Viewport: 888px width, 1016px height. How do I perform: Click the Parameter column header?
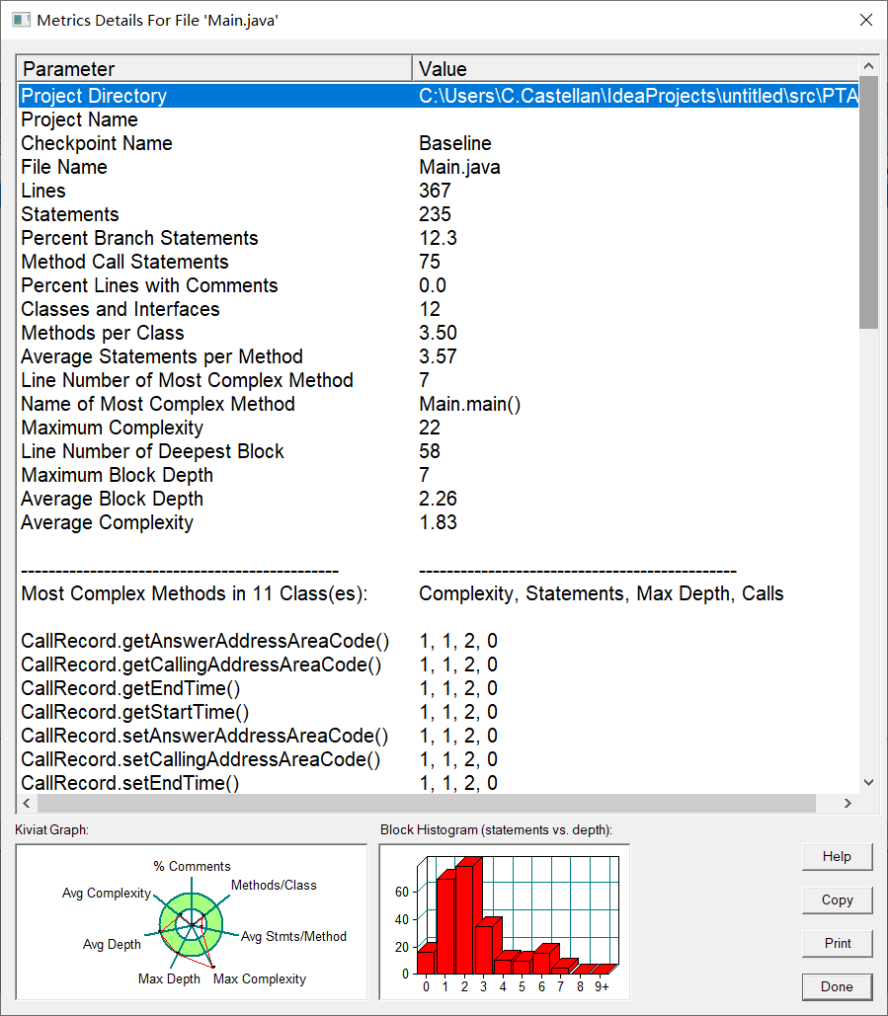tap(214, 69)
